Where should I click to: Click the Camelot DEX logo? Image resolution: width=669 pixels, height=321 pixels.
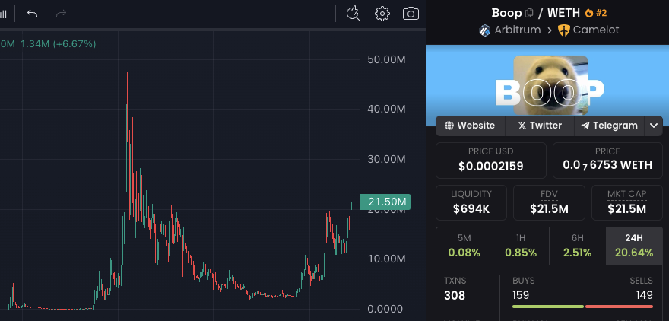click(563, 30)
